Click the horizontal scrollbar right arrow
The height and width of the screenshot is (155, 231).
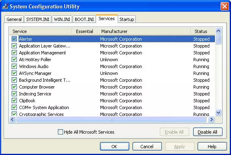212,120
